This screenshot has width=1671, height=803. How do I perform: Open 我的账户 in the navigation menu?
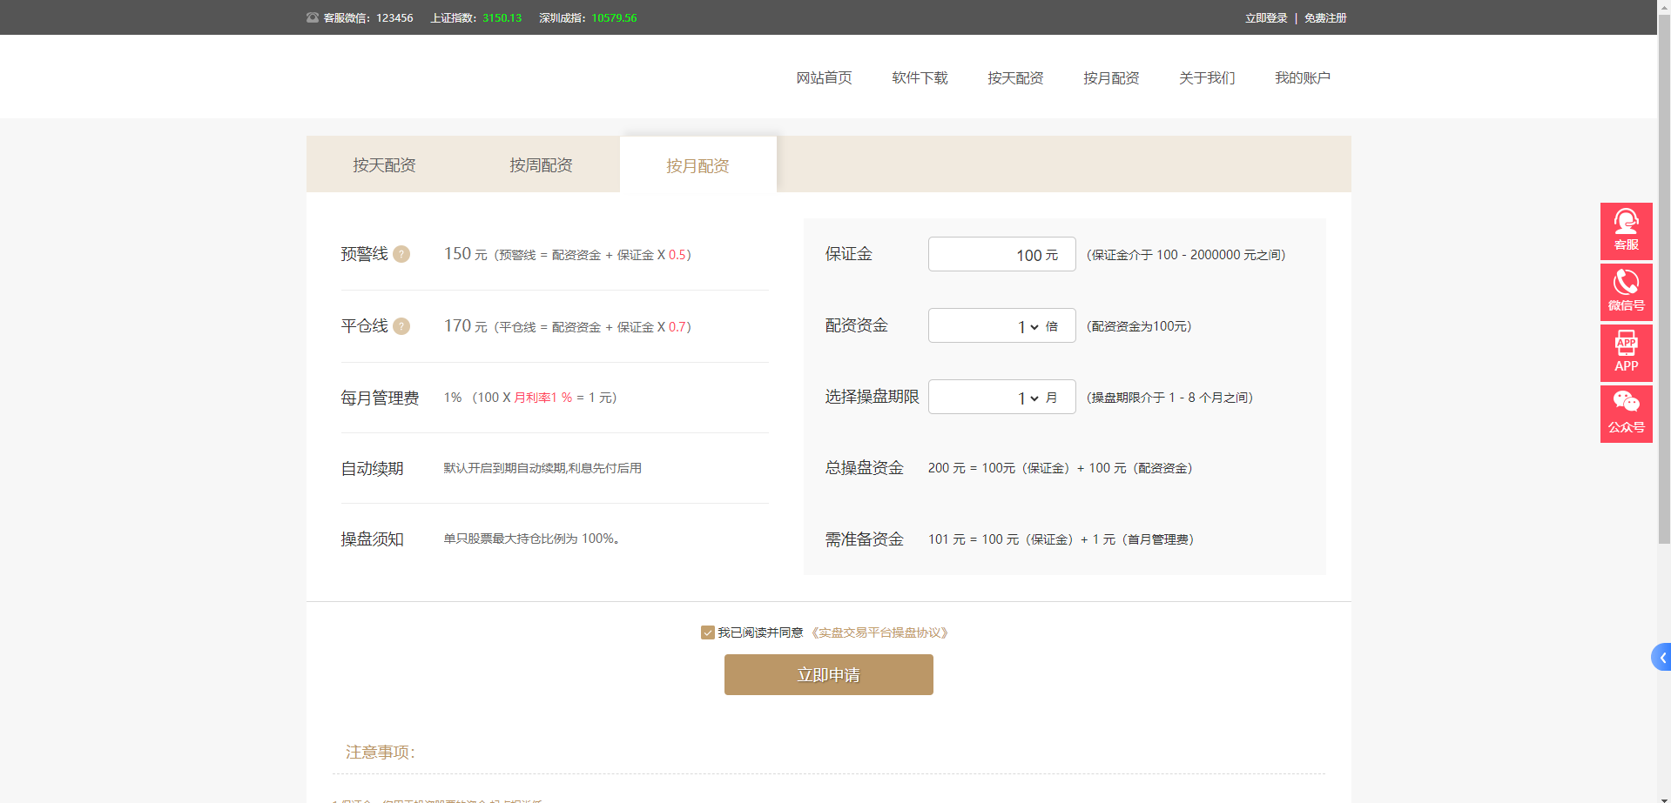[1302, 78]
